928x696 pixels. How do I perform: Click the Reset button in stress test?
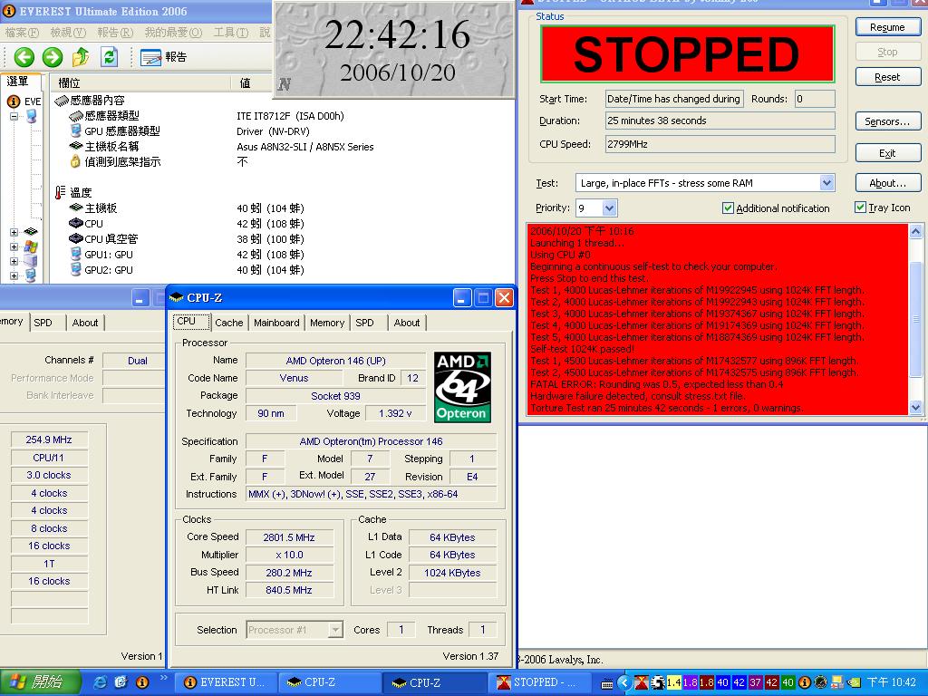tap(887, 77)
